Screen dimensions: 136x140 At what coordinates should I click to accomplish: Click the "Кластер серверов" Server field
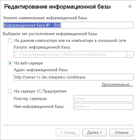click(x=103, y=98)
